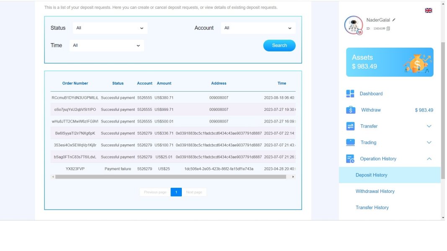
Task: Click the Next page button
Action: tap(194, 192)
